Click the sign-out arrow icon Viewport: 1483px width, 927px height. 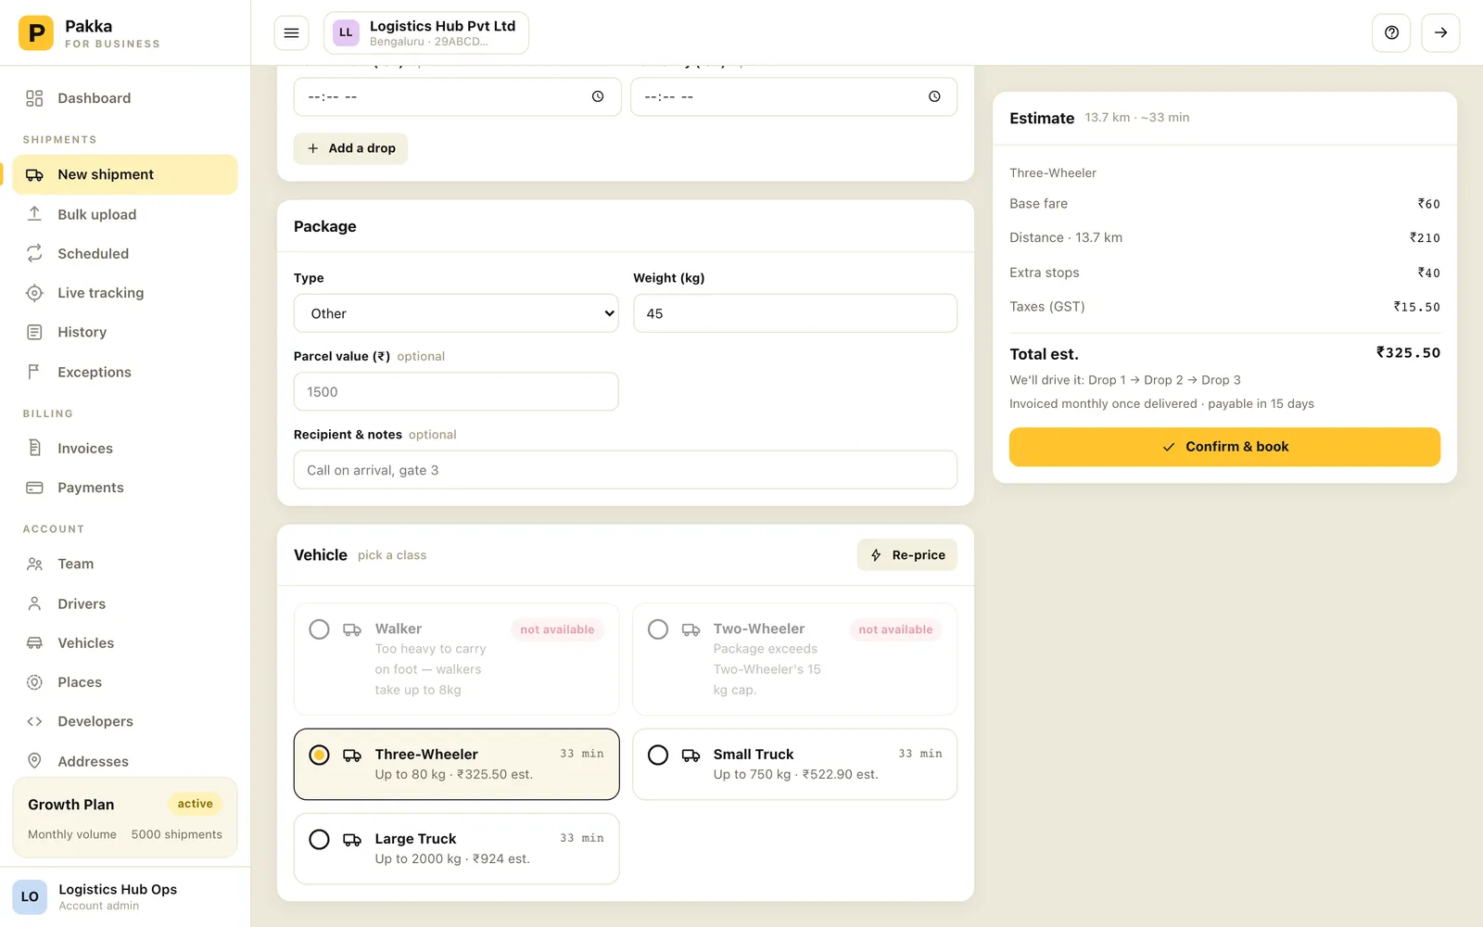click(x=1440, y=32)
